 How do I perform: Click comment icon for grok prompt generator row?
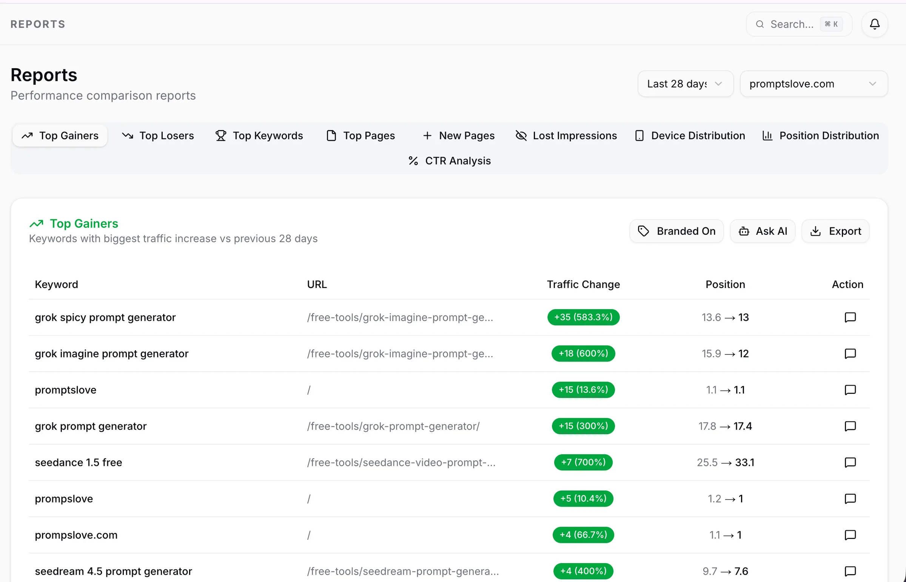pos(850,426)
